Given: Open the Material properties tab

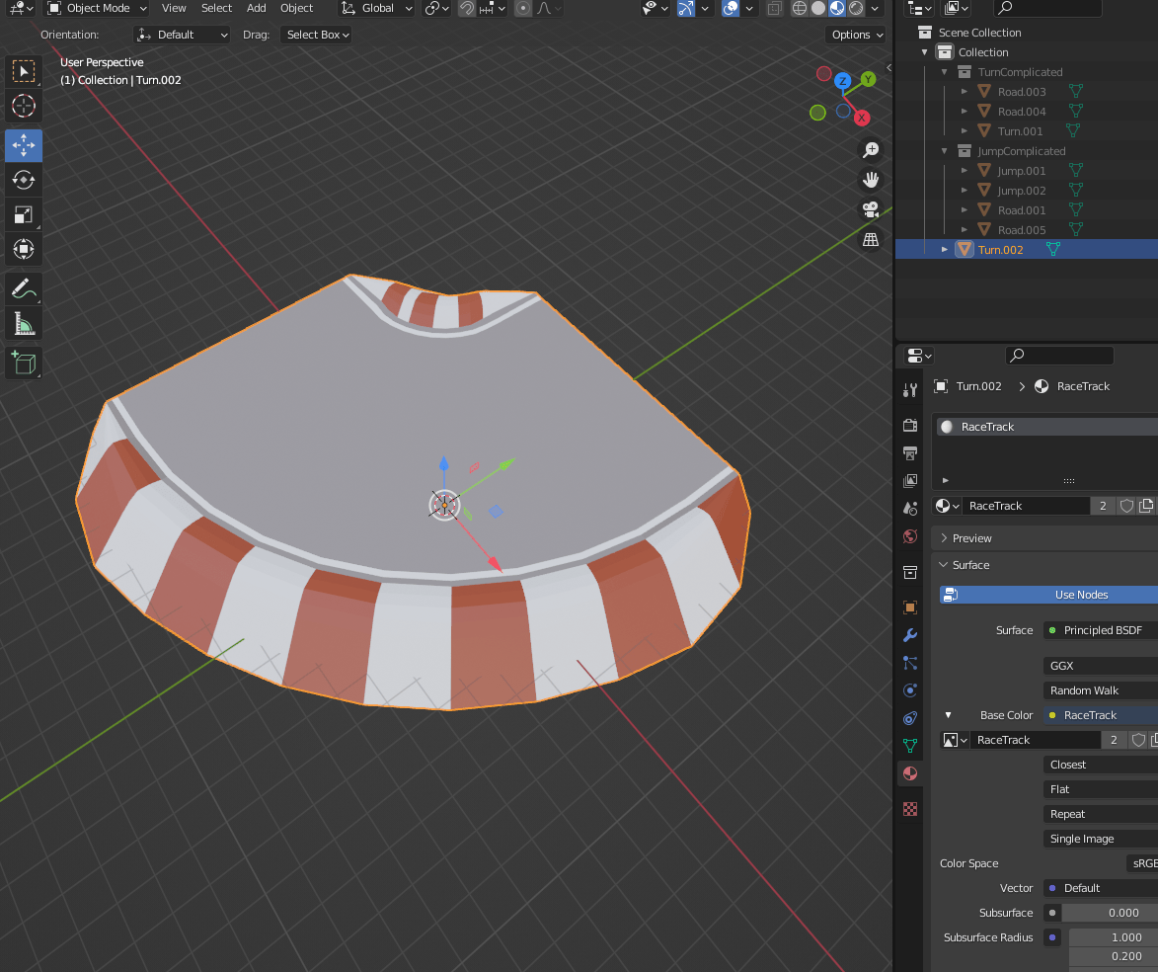Looking at the screenshot, I should tap(909, 773).
